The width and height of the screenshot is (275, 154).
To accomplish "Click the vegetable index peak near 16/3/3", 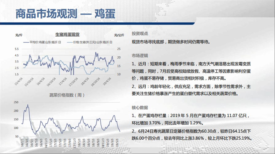I will (x=28, y=105).
